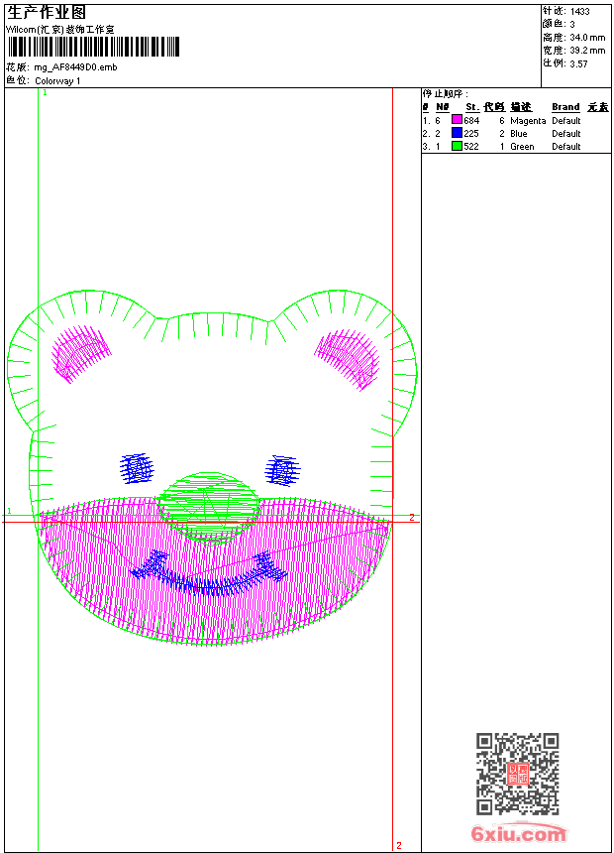614x853 pixels.
Task: Click the bear's green nose
Action: (x=208, y=508)
